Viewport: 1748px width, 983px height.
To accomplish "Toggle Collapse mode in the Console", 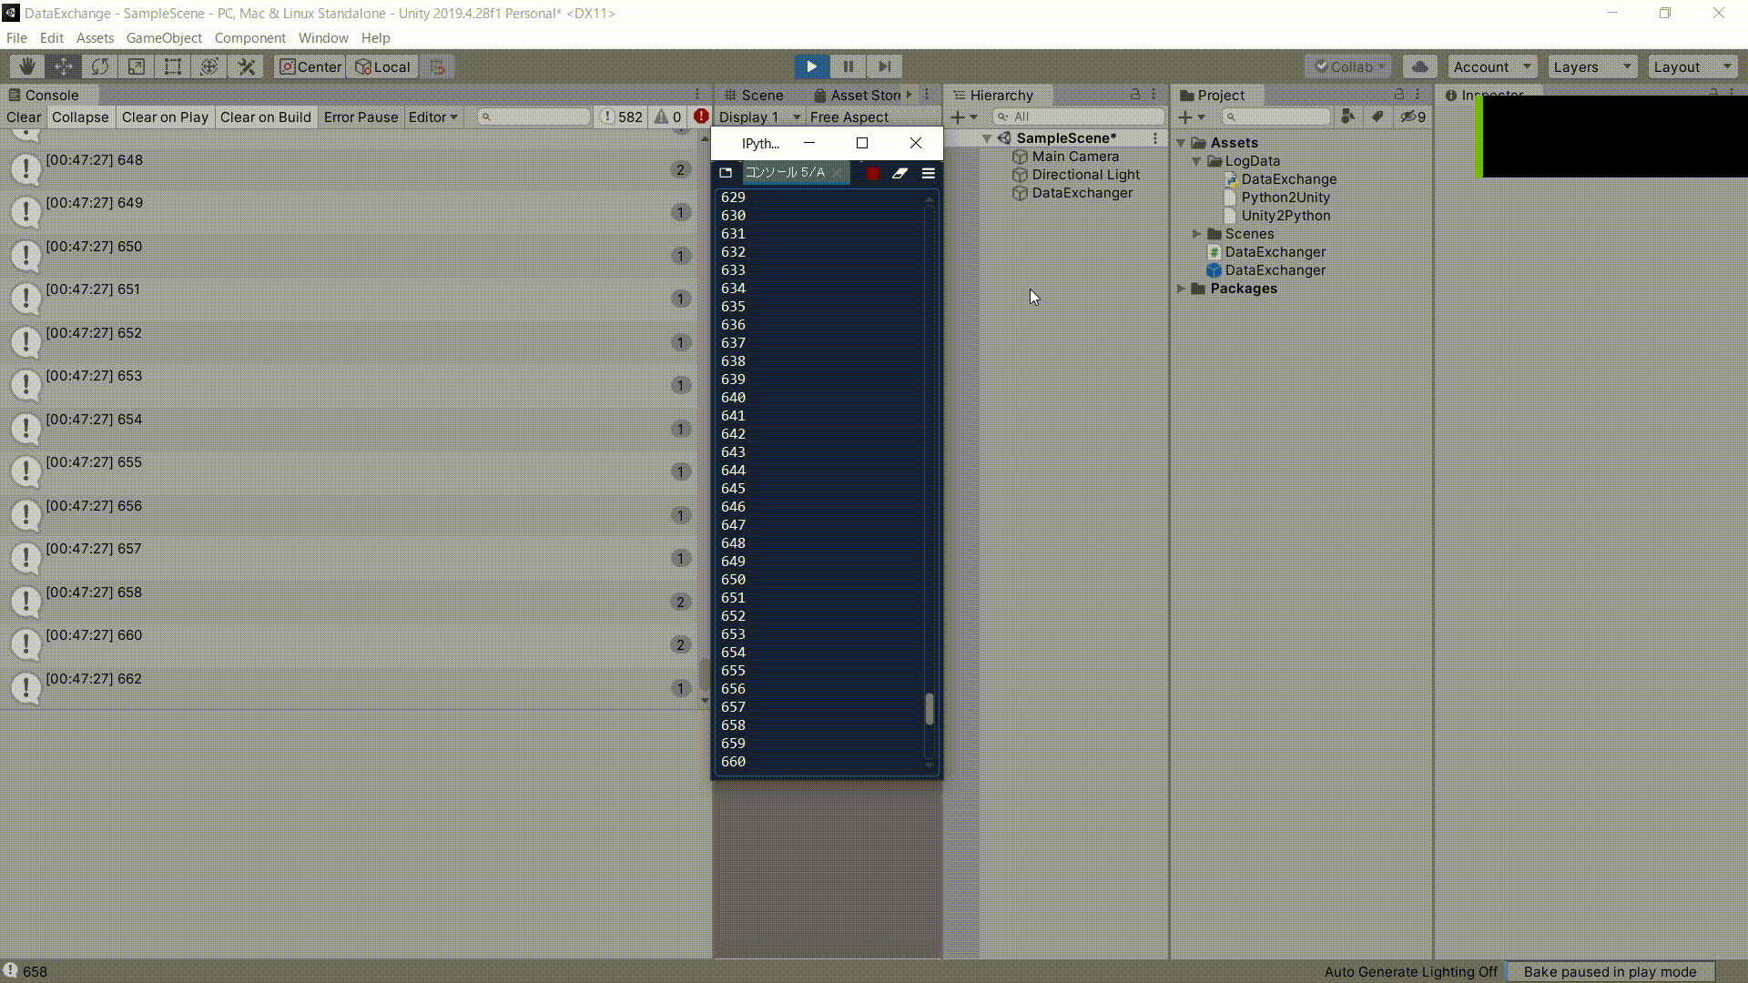I will [x=79, y=117].
